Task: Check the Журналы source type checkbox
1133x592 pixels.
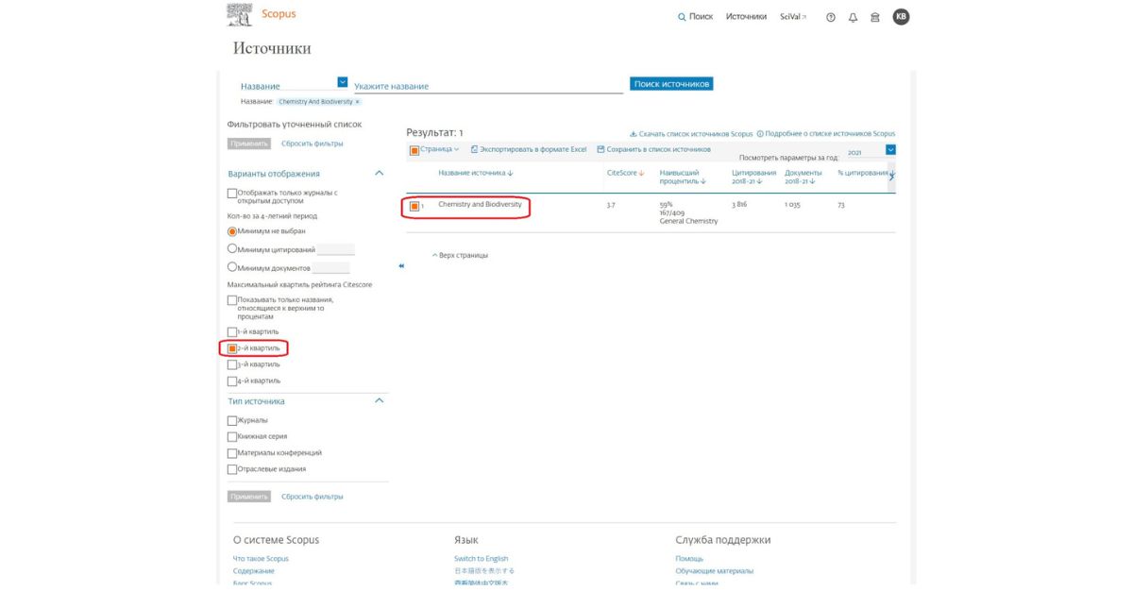Action: (x=232, y=420)
